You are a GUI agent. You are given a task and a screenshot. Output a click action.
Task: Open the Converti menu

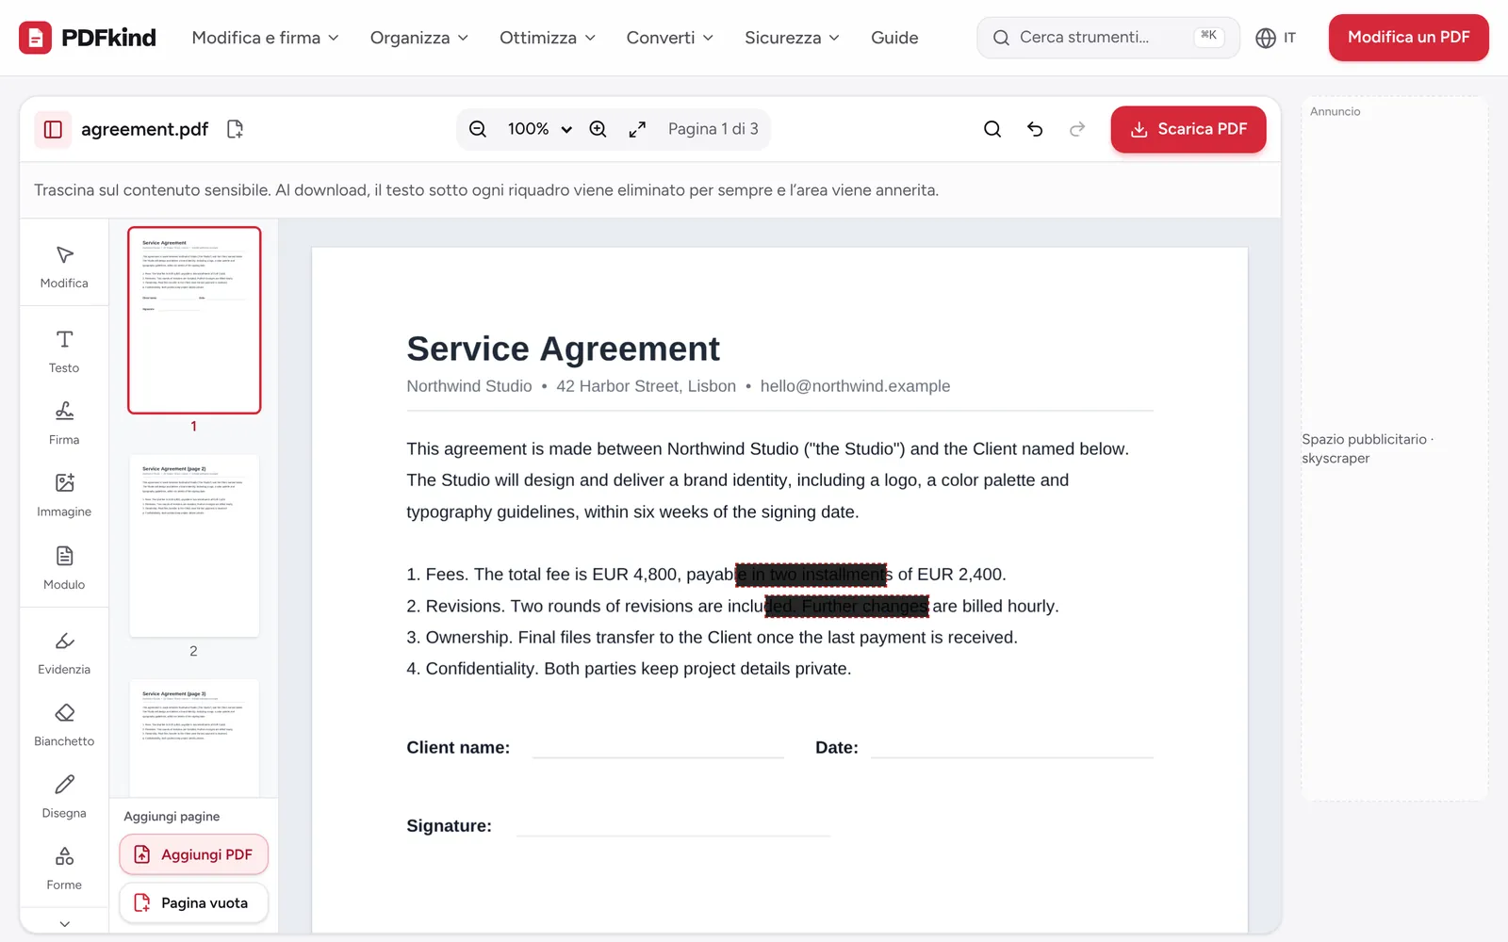(669, 38)
